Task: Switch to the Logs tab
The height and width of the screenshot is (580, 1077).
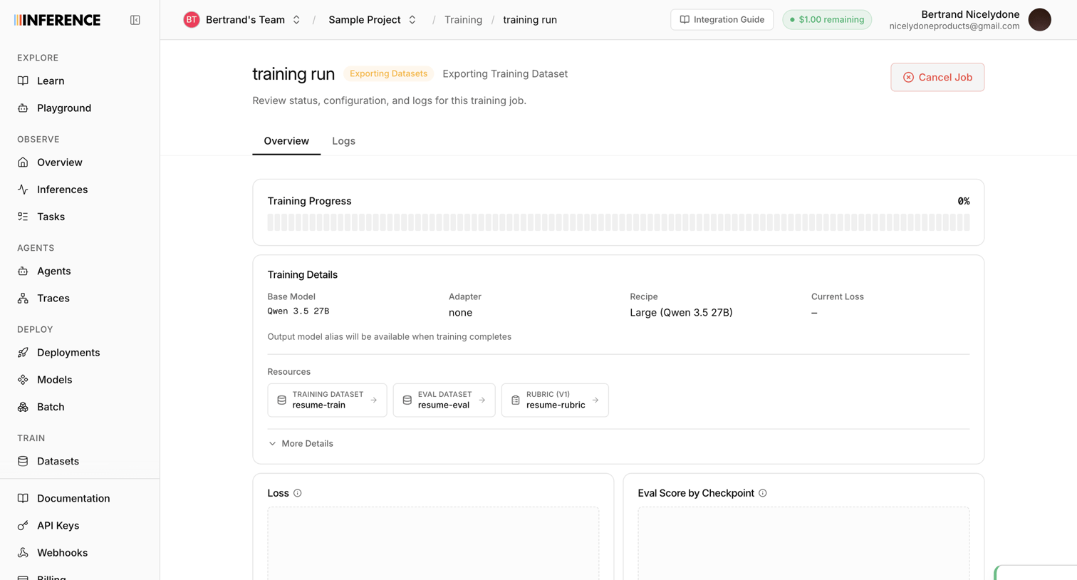Action: coord(343,141)
